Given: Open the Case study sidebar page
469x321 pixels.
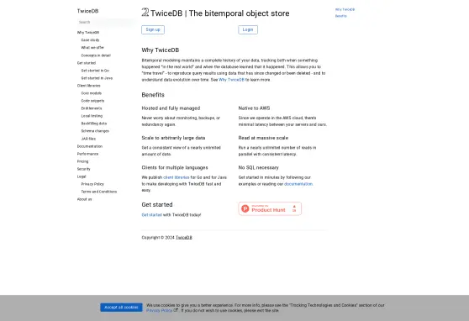Looking at the screenshot, I should (x=90, y=40).
